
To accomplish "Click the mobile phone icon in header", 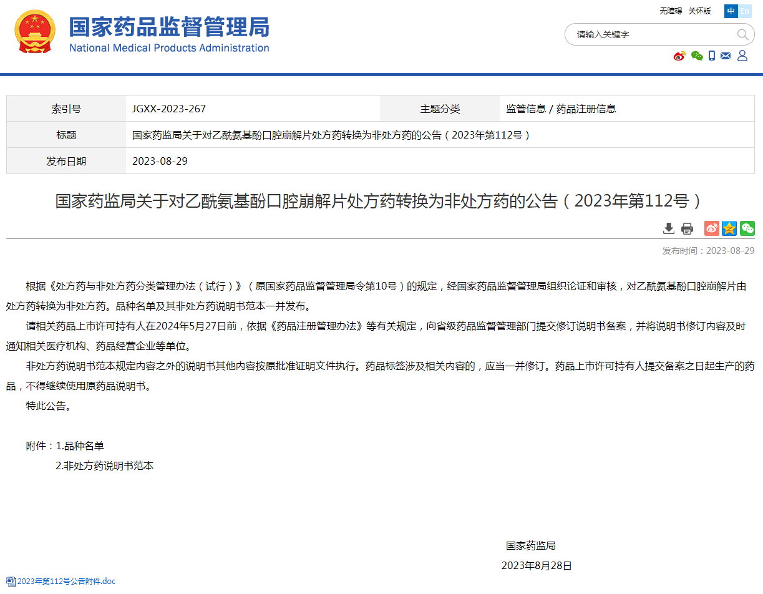I will (712, 56).
